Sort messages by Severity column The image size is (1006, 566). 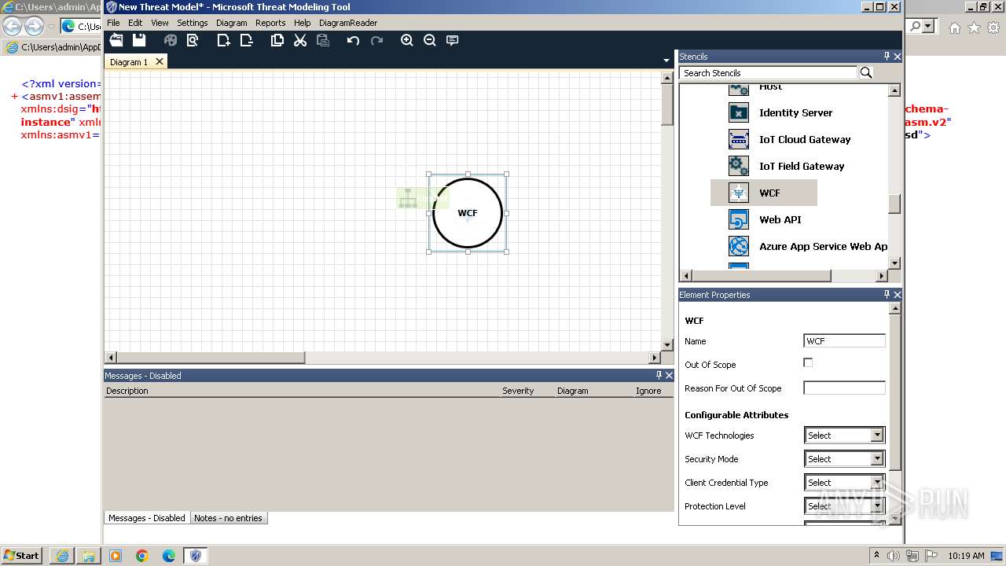(518, 391)
